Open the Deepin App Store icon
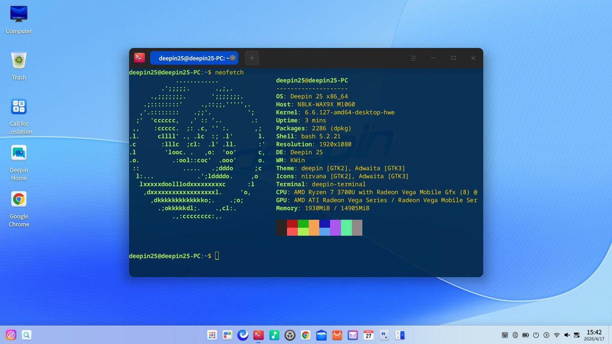612x344 pixels. [337, 335]
